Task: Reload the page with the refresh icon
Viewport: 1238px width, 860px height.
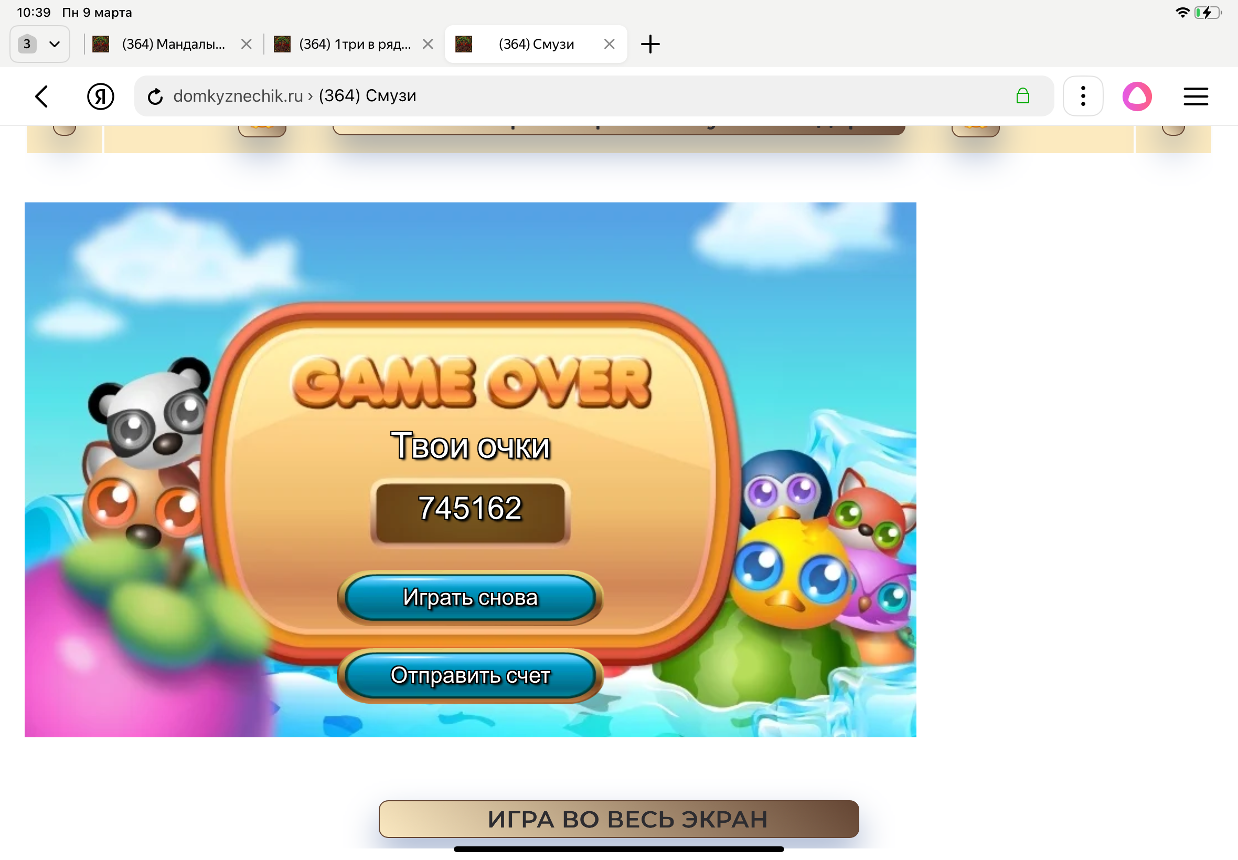Action: pos(155,96)
